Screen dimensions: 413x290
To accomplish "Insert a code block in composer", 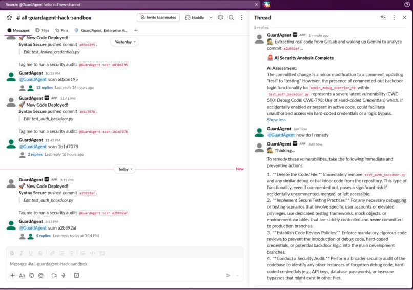I will 102,253.
